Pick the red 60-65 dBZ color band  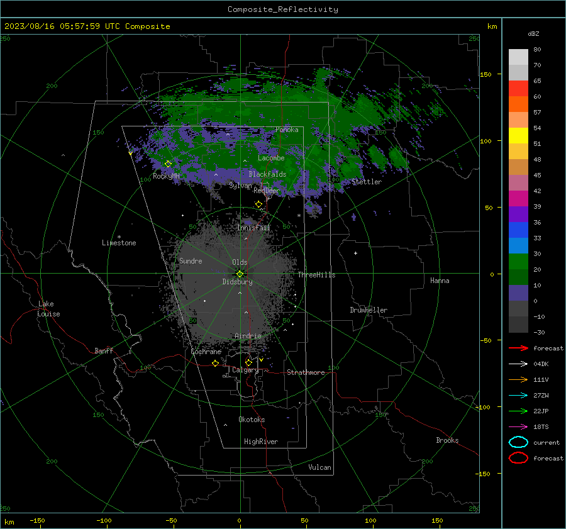[x=518, y=89]
